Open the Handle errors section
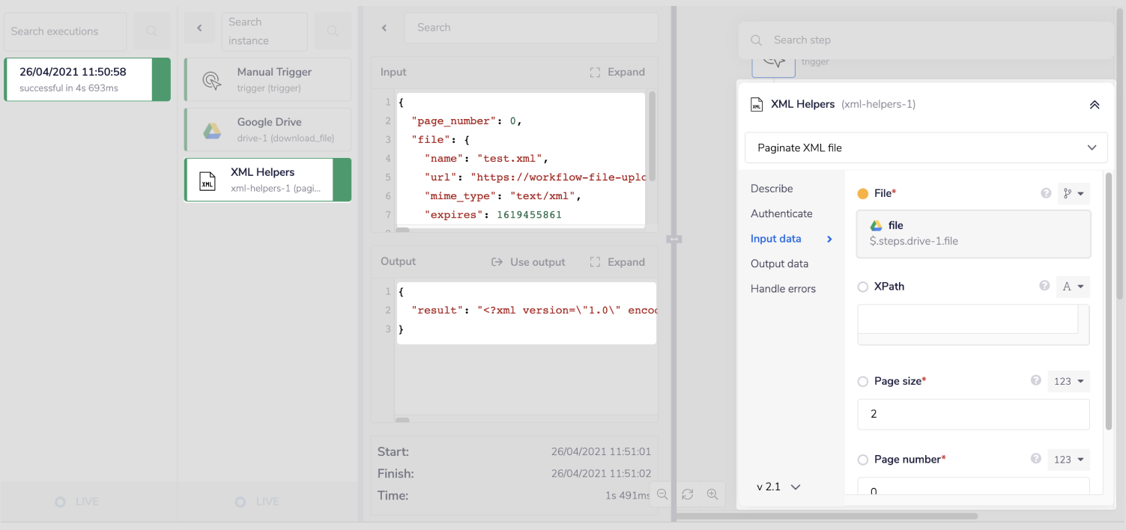This screenshot has width=1126, height=530. click(x=783, y=288)
